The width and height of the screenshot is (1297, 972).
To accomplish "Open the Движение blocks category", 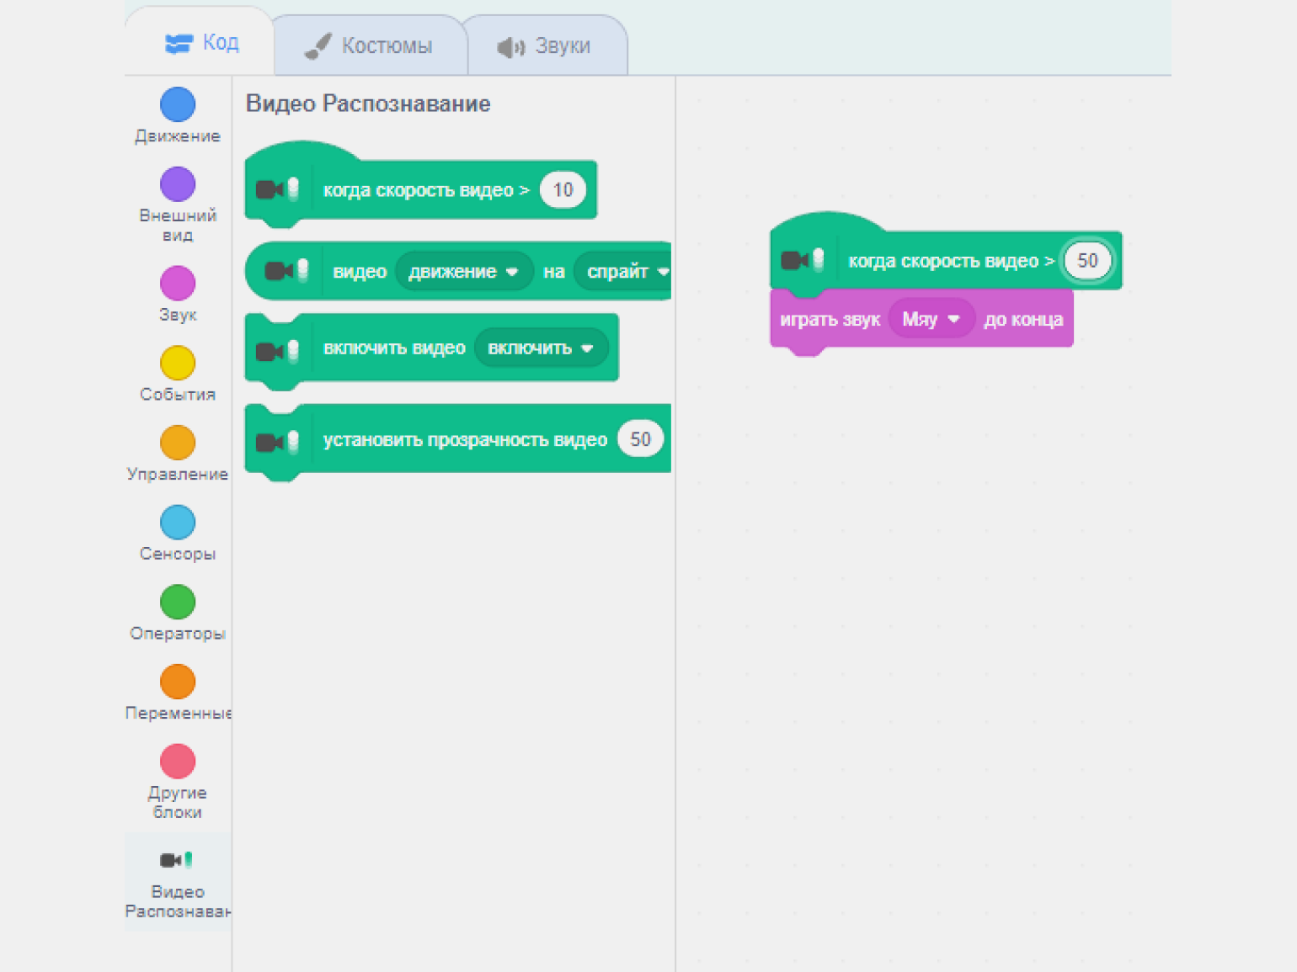I will click(178, 116).
